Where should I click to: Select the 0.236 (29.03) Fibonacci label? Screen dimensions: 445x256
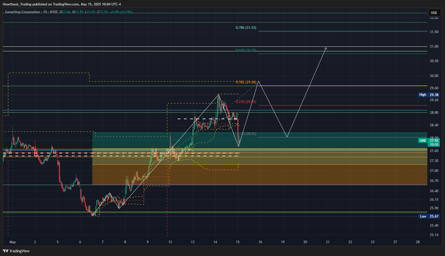246,102
